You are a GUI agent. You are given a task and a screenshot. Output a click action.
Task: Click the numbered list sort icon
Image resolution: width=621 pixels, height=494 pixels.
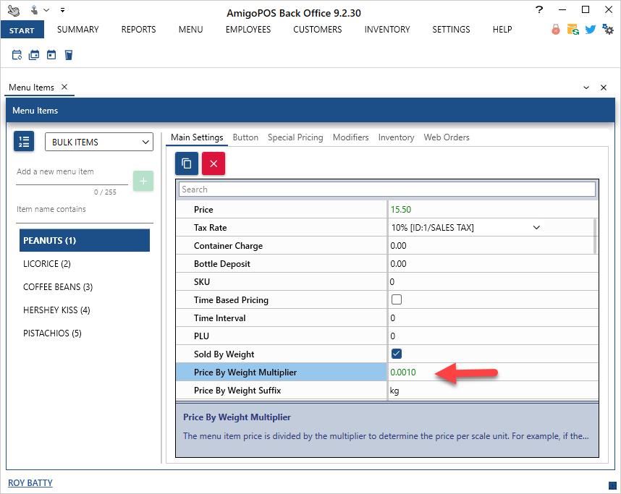24,142
